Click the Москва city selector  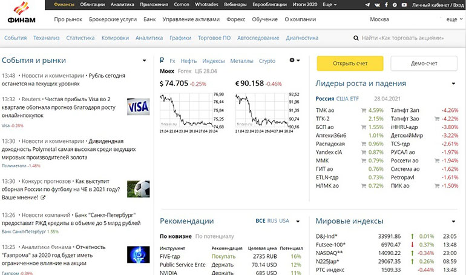coord(379,19)
